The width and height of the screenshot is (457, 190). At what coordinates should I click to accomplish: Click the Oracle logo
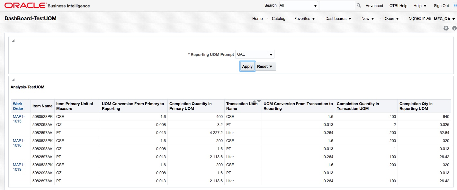pyautogui.click(x=25, y=5)
